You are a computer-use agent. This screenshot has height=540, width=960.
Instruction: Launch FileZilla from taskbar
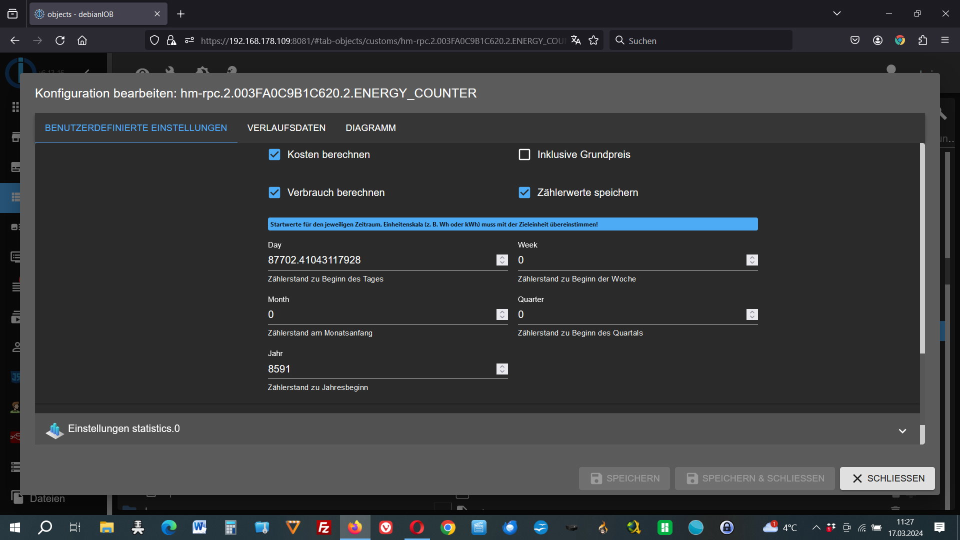pos(324,527)
